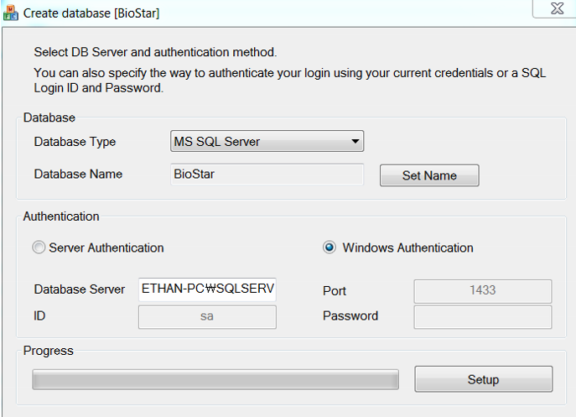Image resolution: width=576 pixels, height=417 pixels.
Task: Click the Database Server input field
Action: pos(207,289)
